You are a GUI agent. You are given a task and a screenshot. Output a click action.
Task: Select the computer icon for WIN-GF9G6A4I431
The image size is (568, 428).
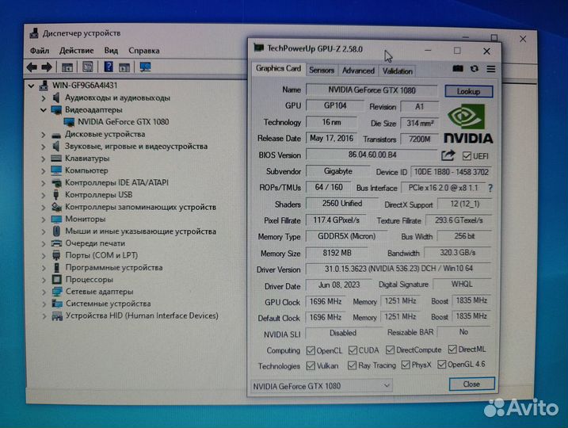tap(44, 86)
